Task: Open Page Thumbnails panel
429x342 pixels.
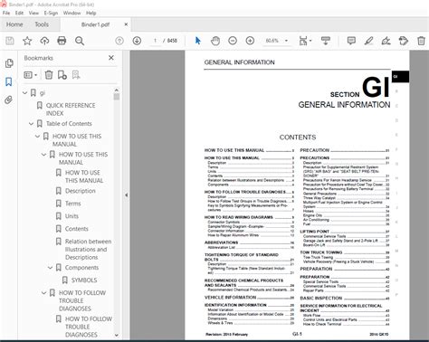Action: point(9,63)
